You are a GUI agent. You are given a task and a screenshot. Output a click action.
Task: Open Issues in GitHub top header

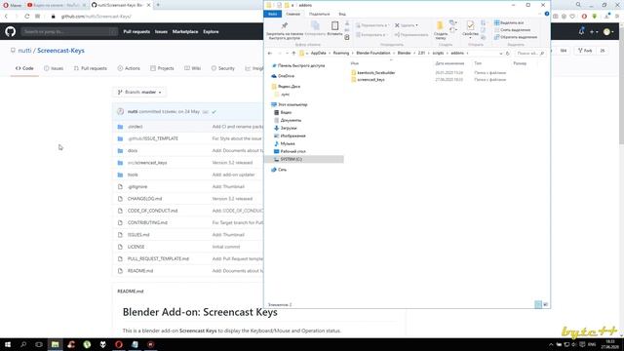[x=161, y=31]
